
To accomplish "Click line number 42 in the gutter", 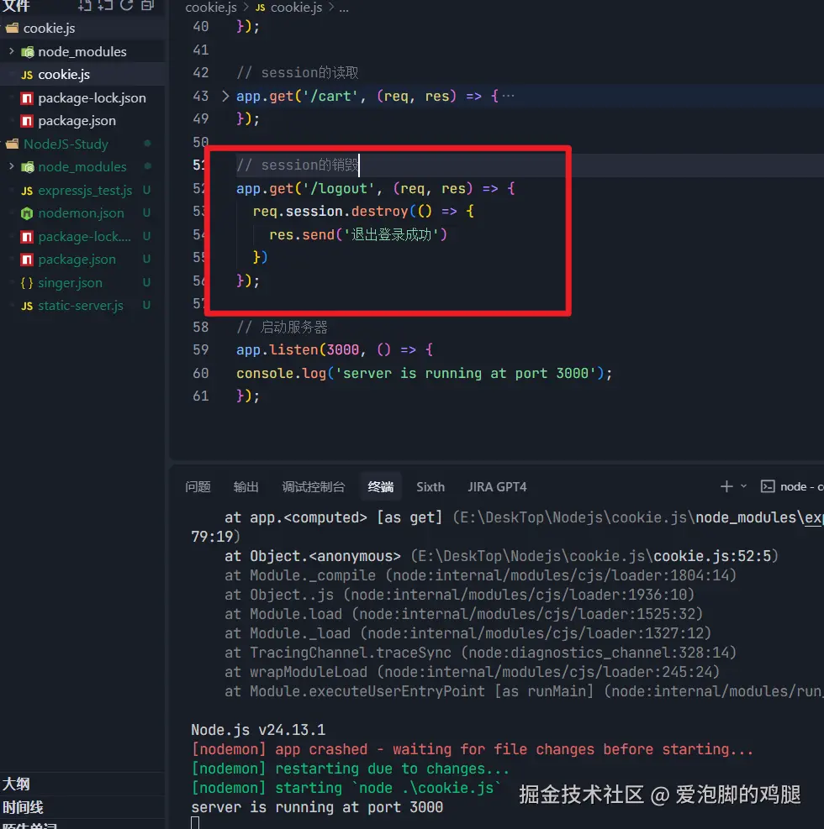I will (x=201, y=72).
